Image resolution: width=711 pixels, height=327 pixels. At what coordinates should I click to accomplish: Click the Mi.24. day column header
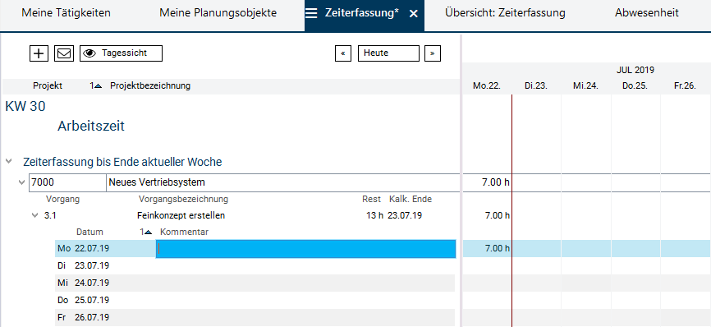tap(585, 85)
